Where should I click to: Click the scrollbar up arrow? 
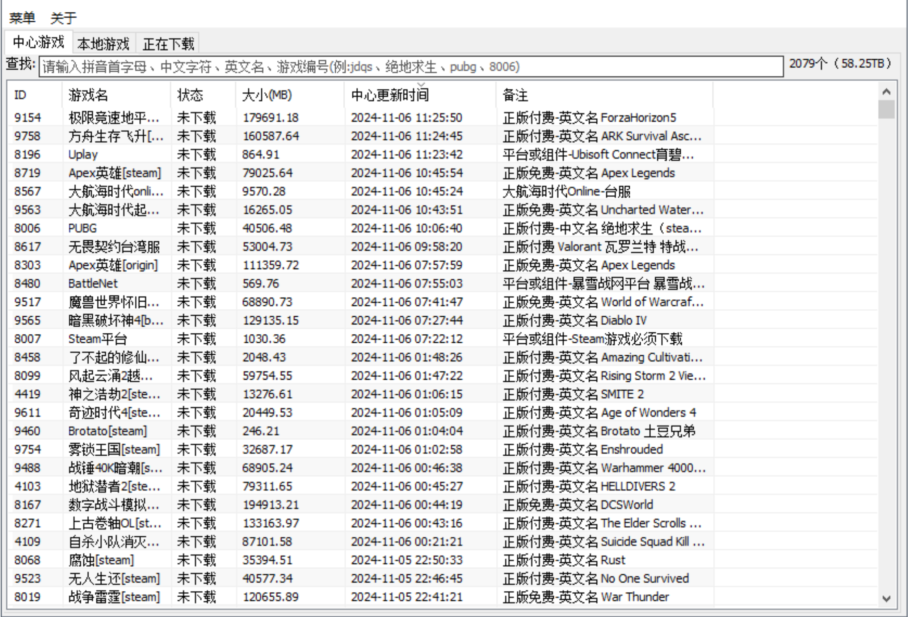(x=887, y=92)
